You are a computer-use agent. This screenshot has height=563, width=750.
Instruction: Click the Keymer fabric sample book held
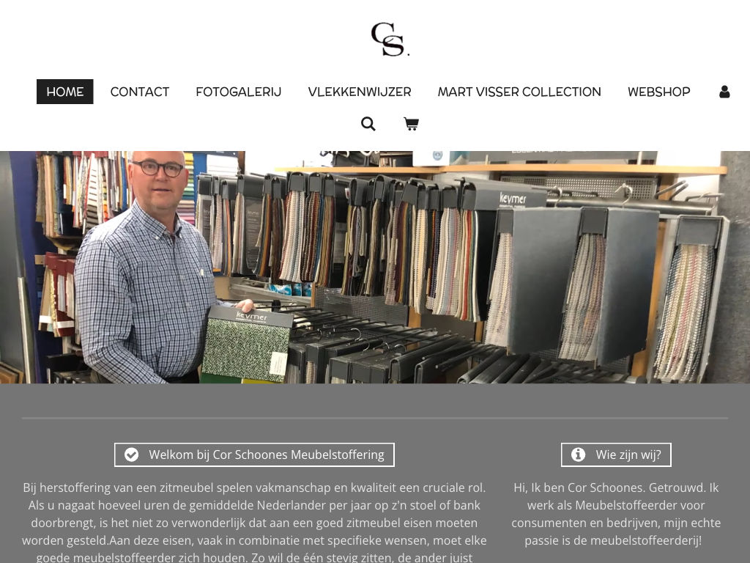tap(248, 344)
